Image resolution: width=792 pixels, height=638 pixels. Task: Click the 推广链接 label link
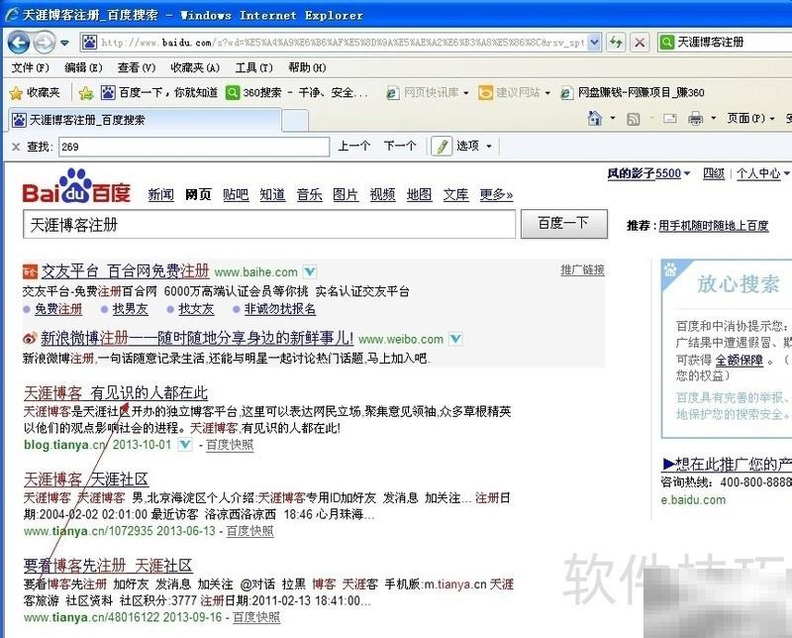(582, 270)
